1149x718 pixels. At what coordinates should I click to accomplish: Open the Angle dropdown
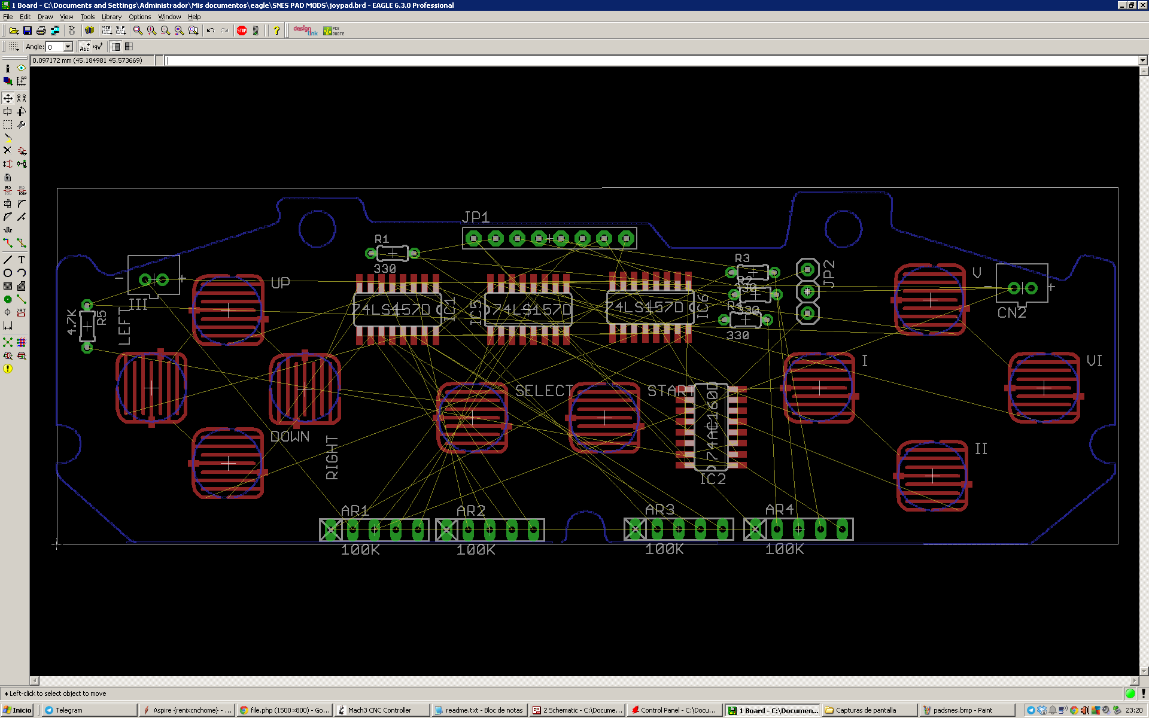click(x=68, y=47)
